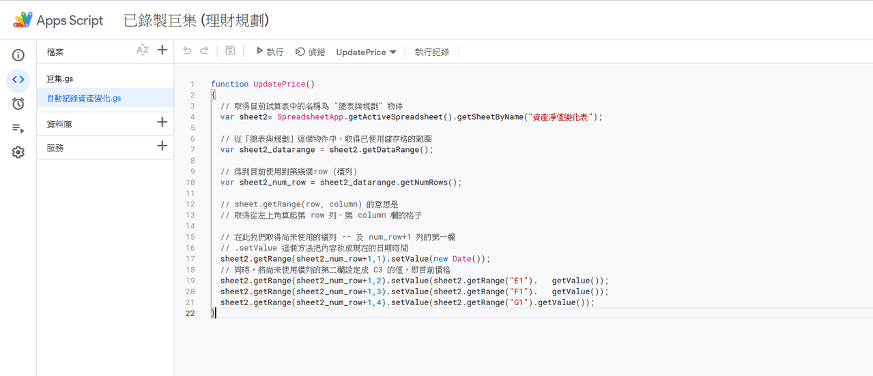873x376 pixels.
Task: Click getNumRows() on line 10
Action: point(428,182)
